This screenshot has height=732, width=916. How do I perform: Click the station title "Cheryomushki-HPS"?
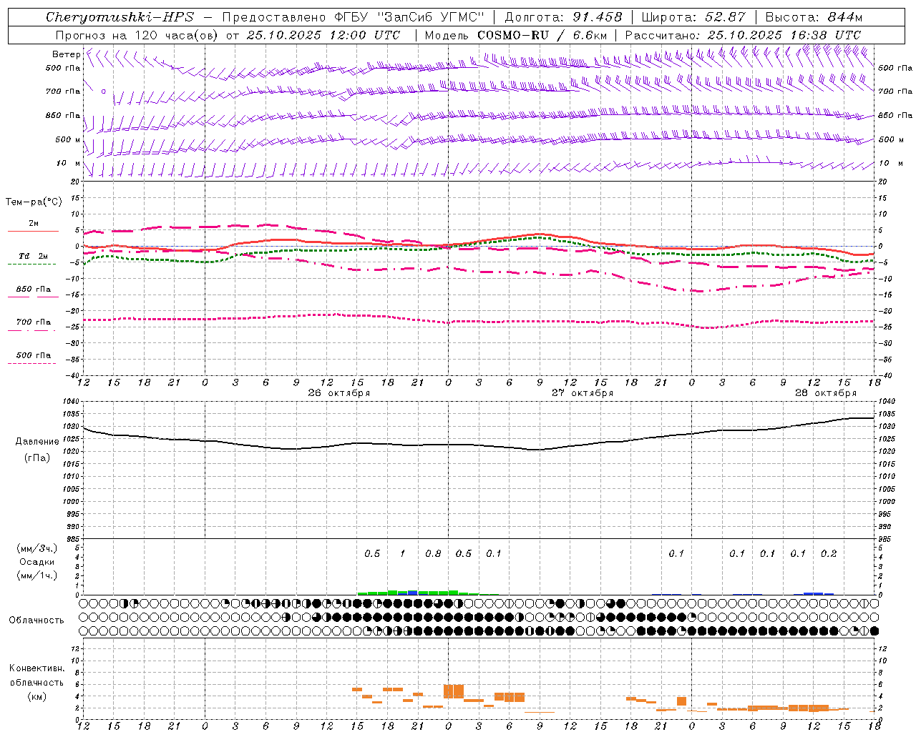click(120, 17)
